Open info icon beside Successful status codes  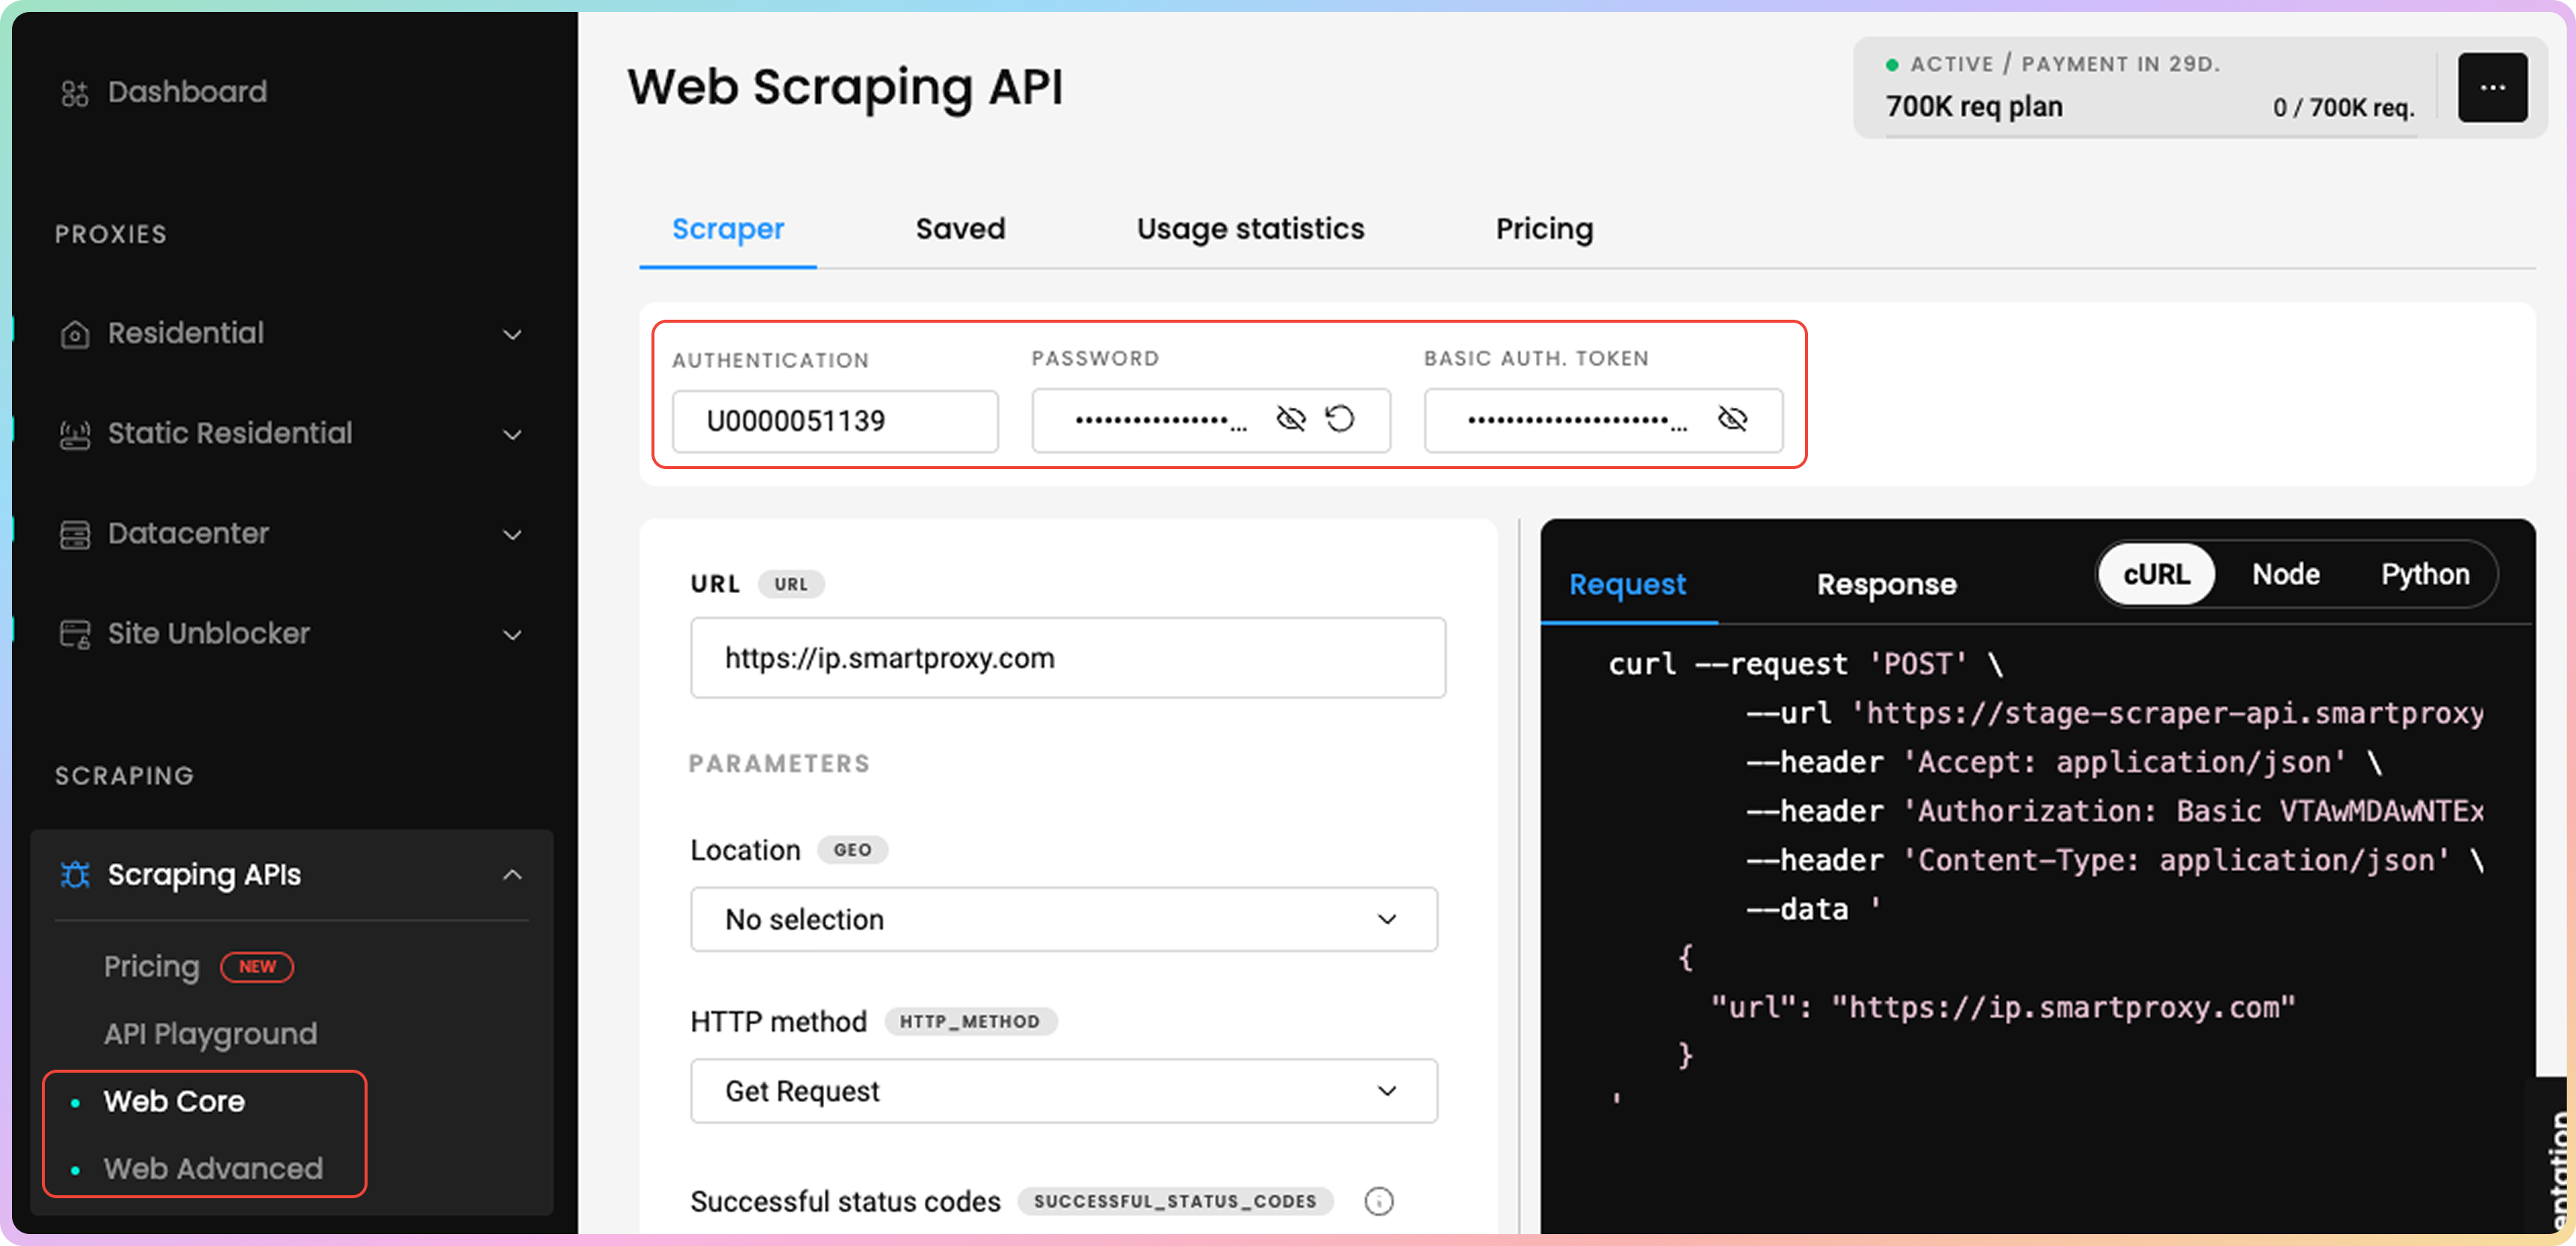pyautogui.click(x=1379, y=1201)
